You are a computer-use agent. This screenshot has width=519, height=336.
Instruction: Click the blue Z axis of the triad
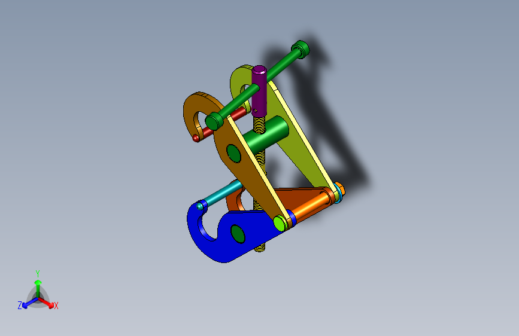(29, 303)
